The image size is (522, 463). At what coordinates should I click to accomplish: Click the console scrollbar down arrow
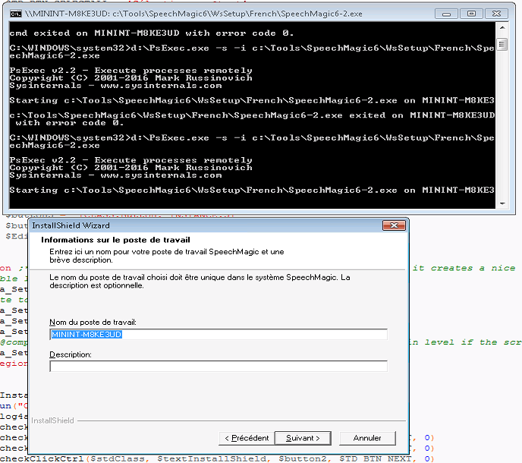coord(502,203)
